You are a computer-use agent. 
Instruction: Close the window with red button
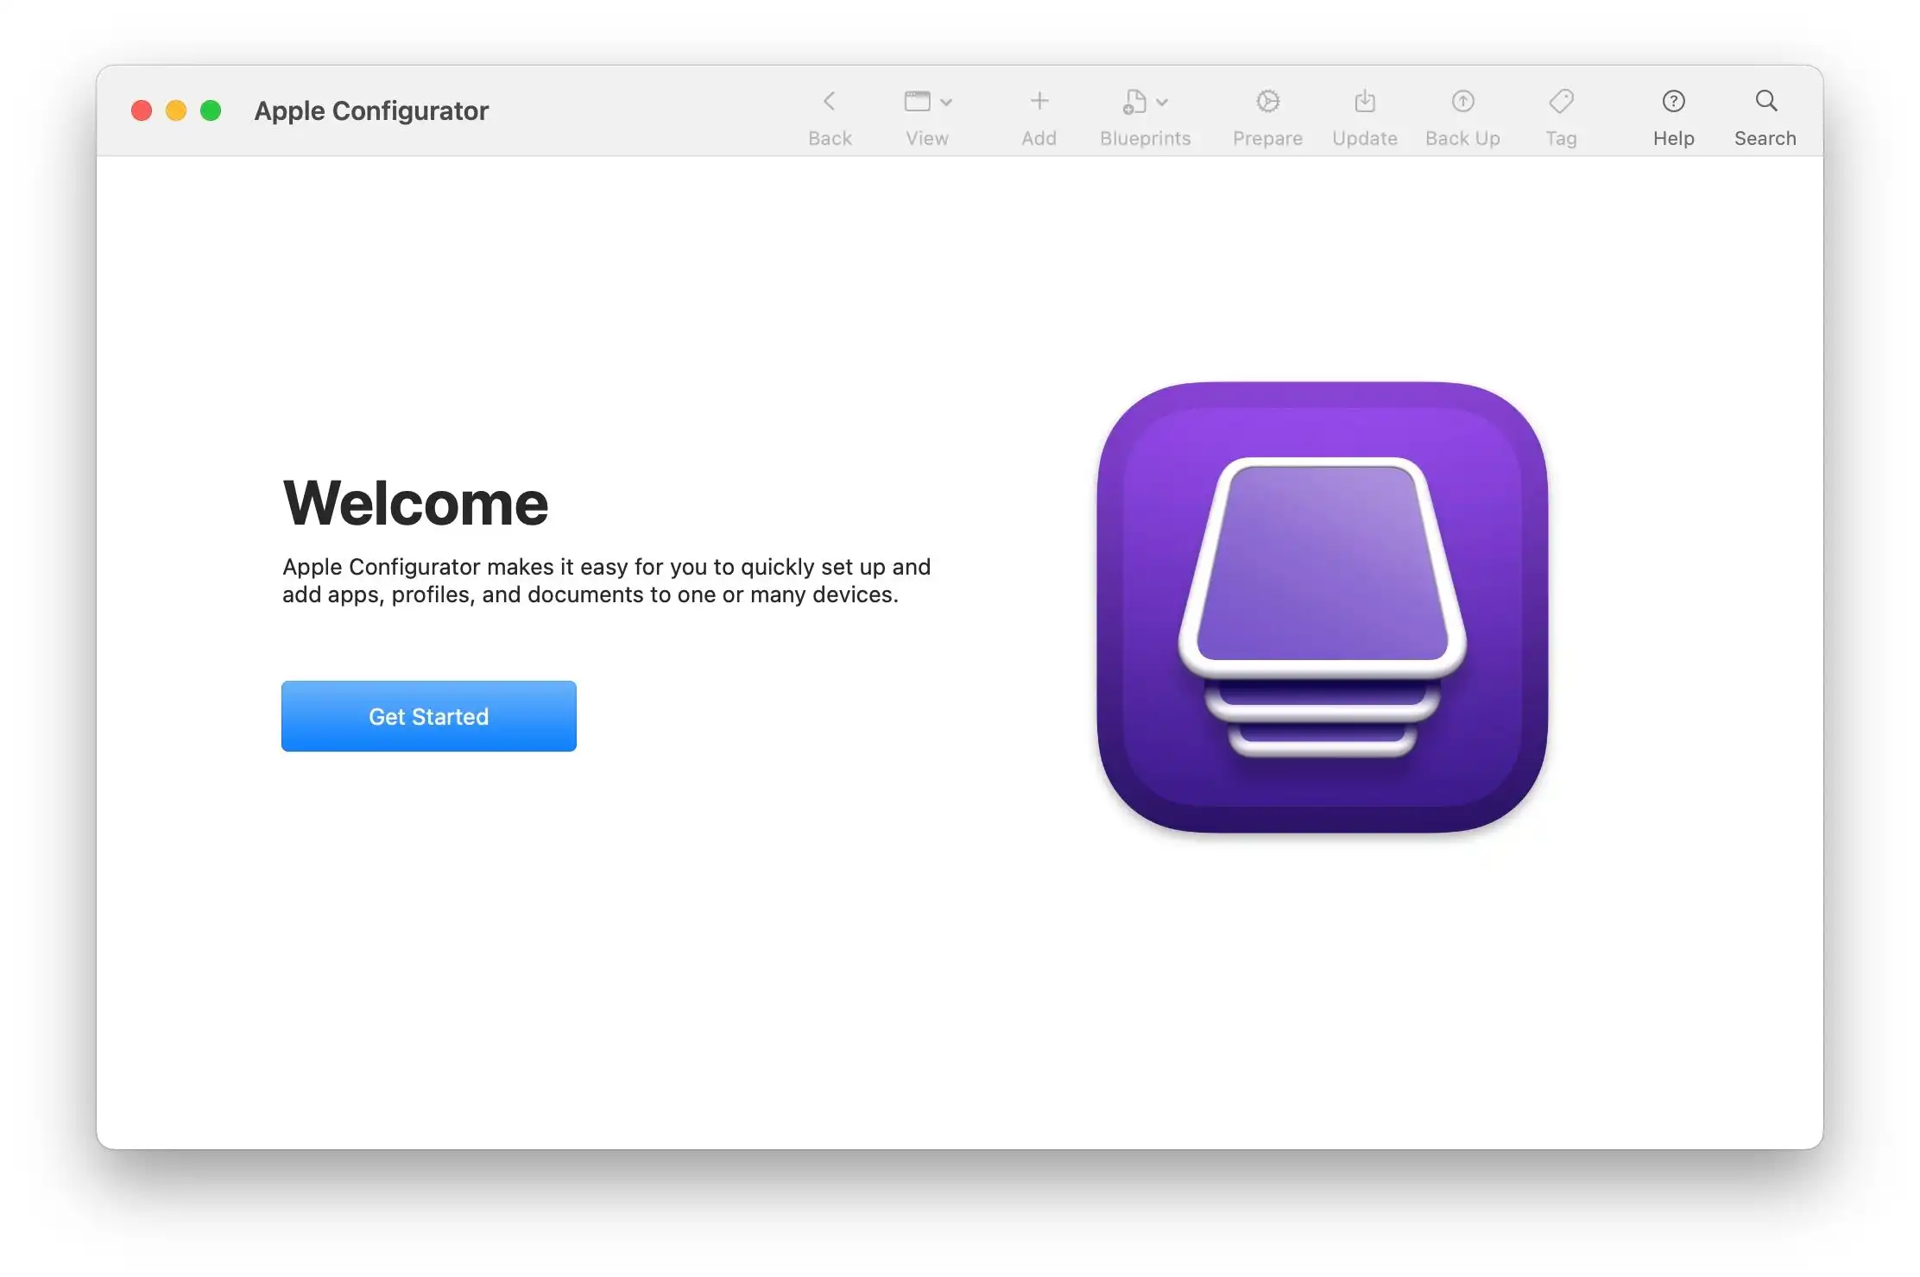click(142, 110)
